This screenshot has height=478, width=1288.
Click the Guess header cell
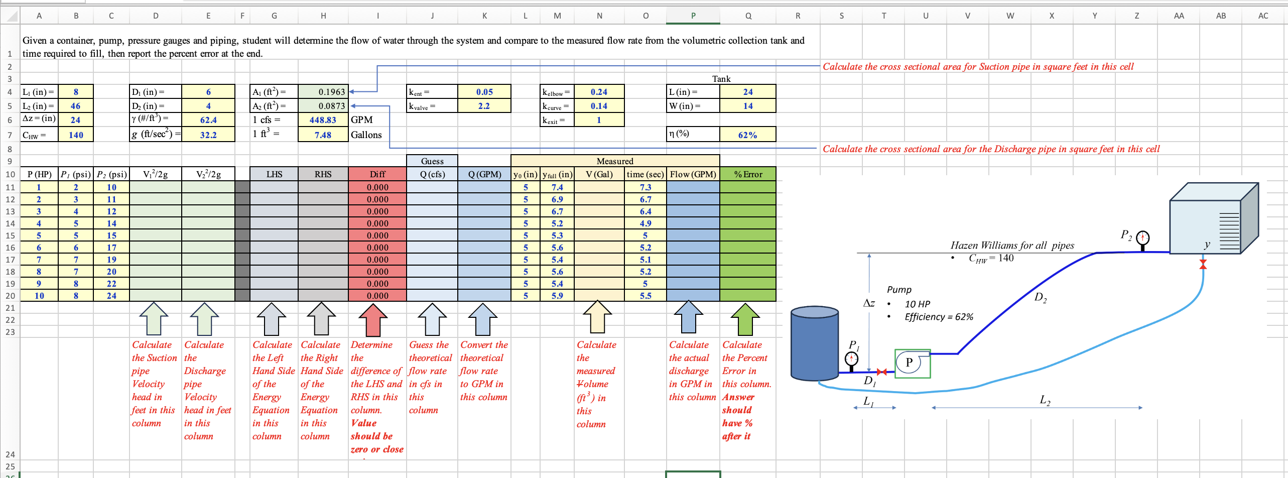(433, 161)
